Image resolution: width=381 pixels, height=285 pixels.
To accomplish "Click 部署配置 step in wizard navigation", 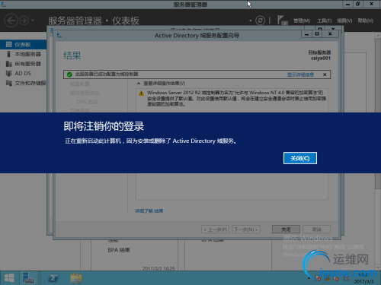I will click(x=80, y=84).
